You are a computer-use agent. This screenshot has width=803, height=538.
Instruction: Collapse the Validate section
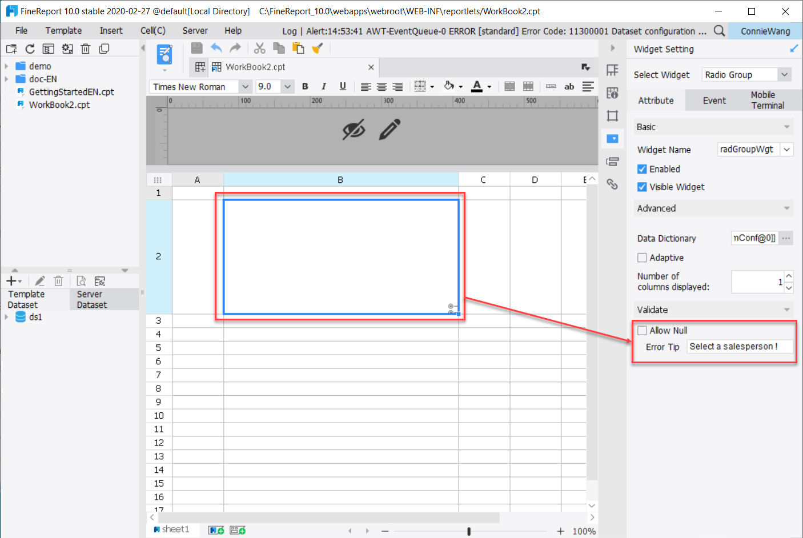point(787,310)
